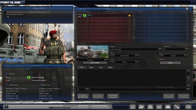Expand the FaceRock map dropdown
This screenshot has height=110, width=196.
(x=106, y=60)
